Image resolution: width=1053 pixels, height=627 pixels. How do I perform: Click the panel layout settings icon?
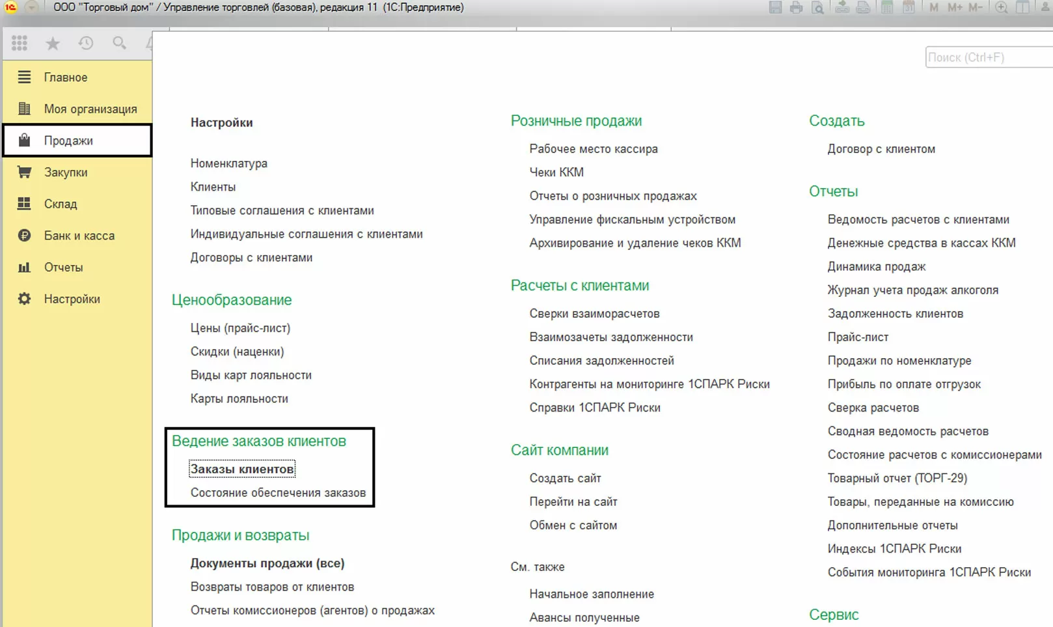pos(1022,7)
